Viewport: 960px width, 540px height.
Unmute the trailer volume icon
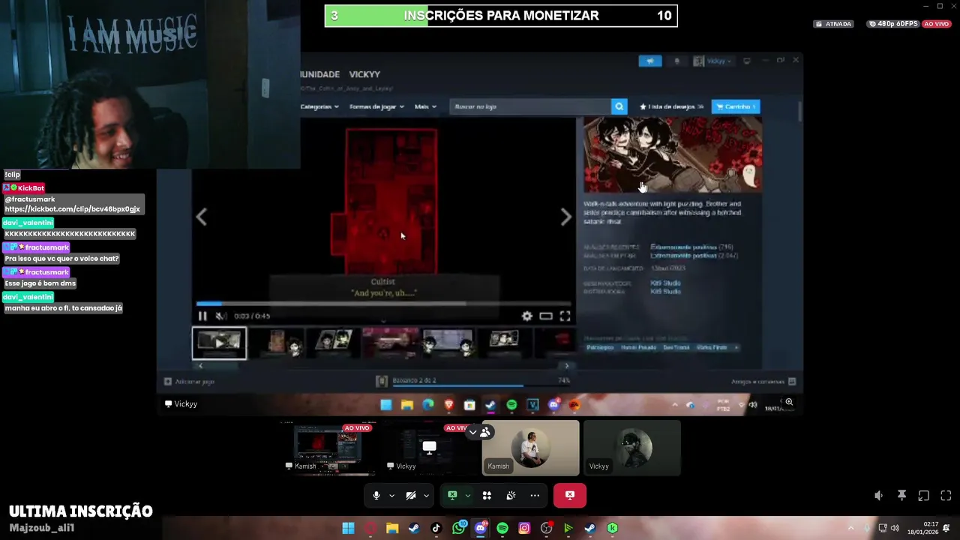(x=220, y=316)
